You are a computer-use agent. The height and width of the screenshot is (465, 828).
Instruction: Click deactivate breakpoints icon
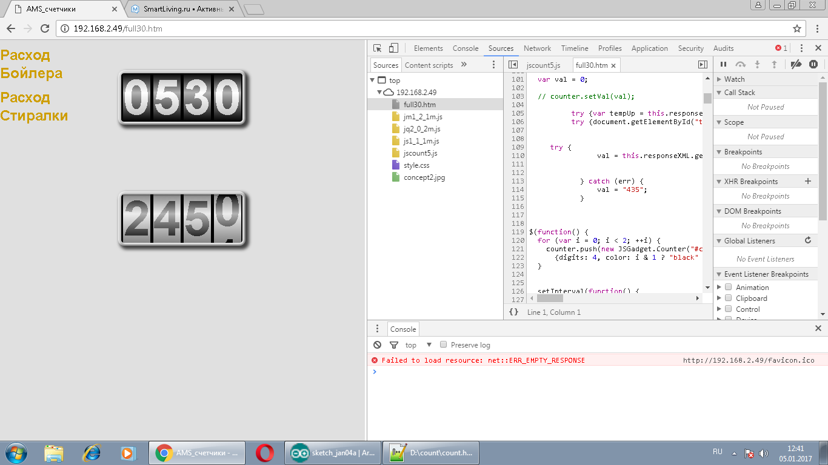pyautogui.click(x=796, y=64)
